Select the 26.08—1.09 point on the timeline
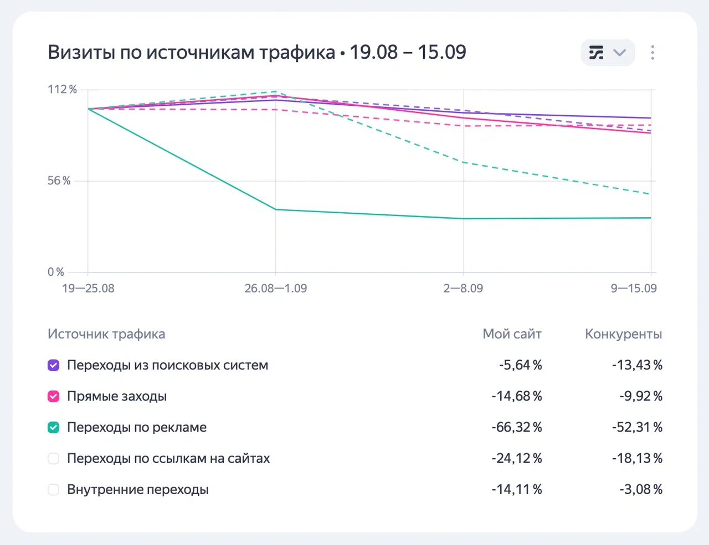 tap(276, 289)
